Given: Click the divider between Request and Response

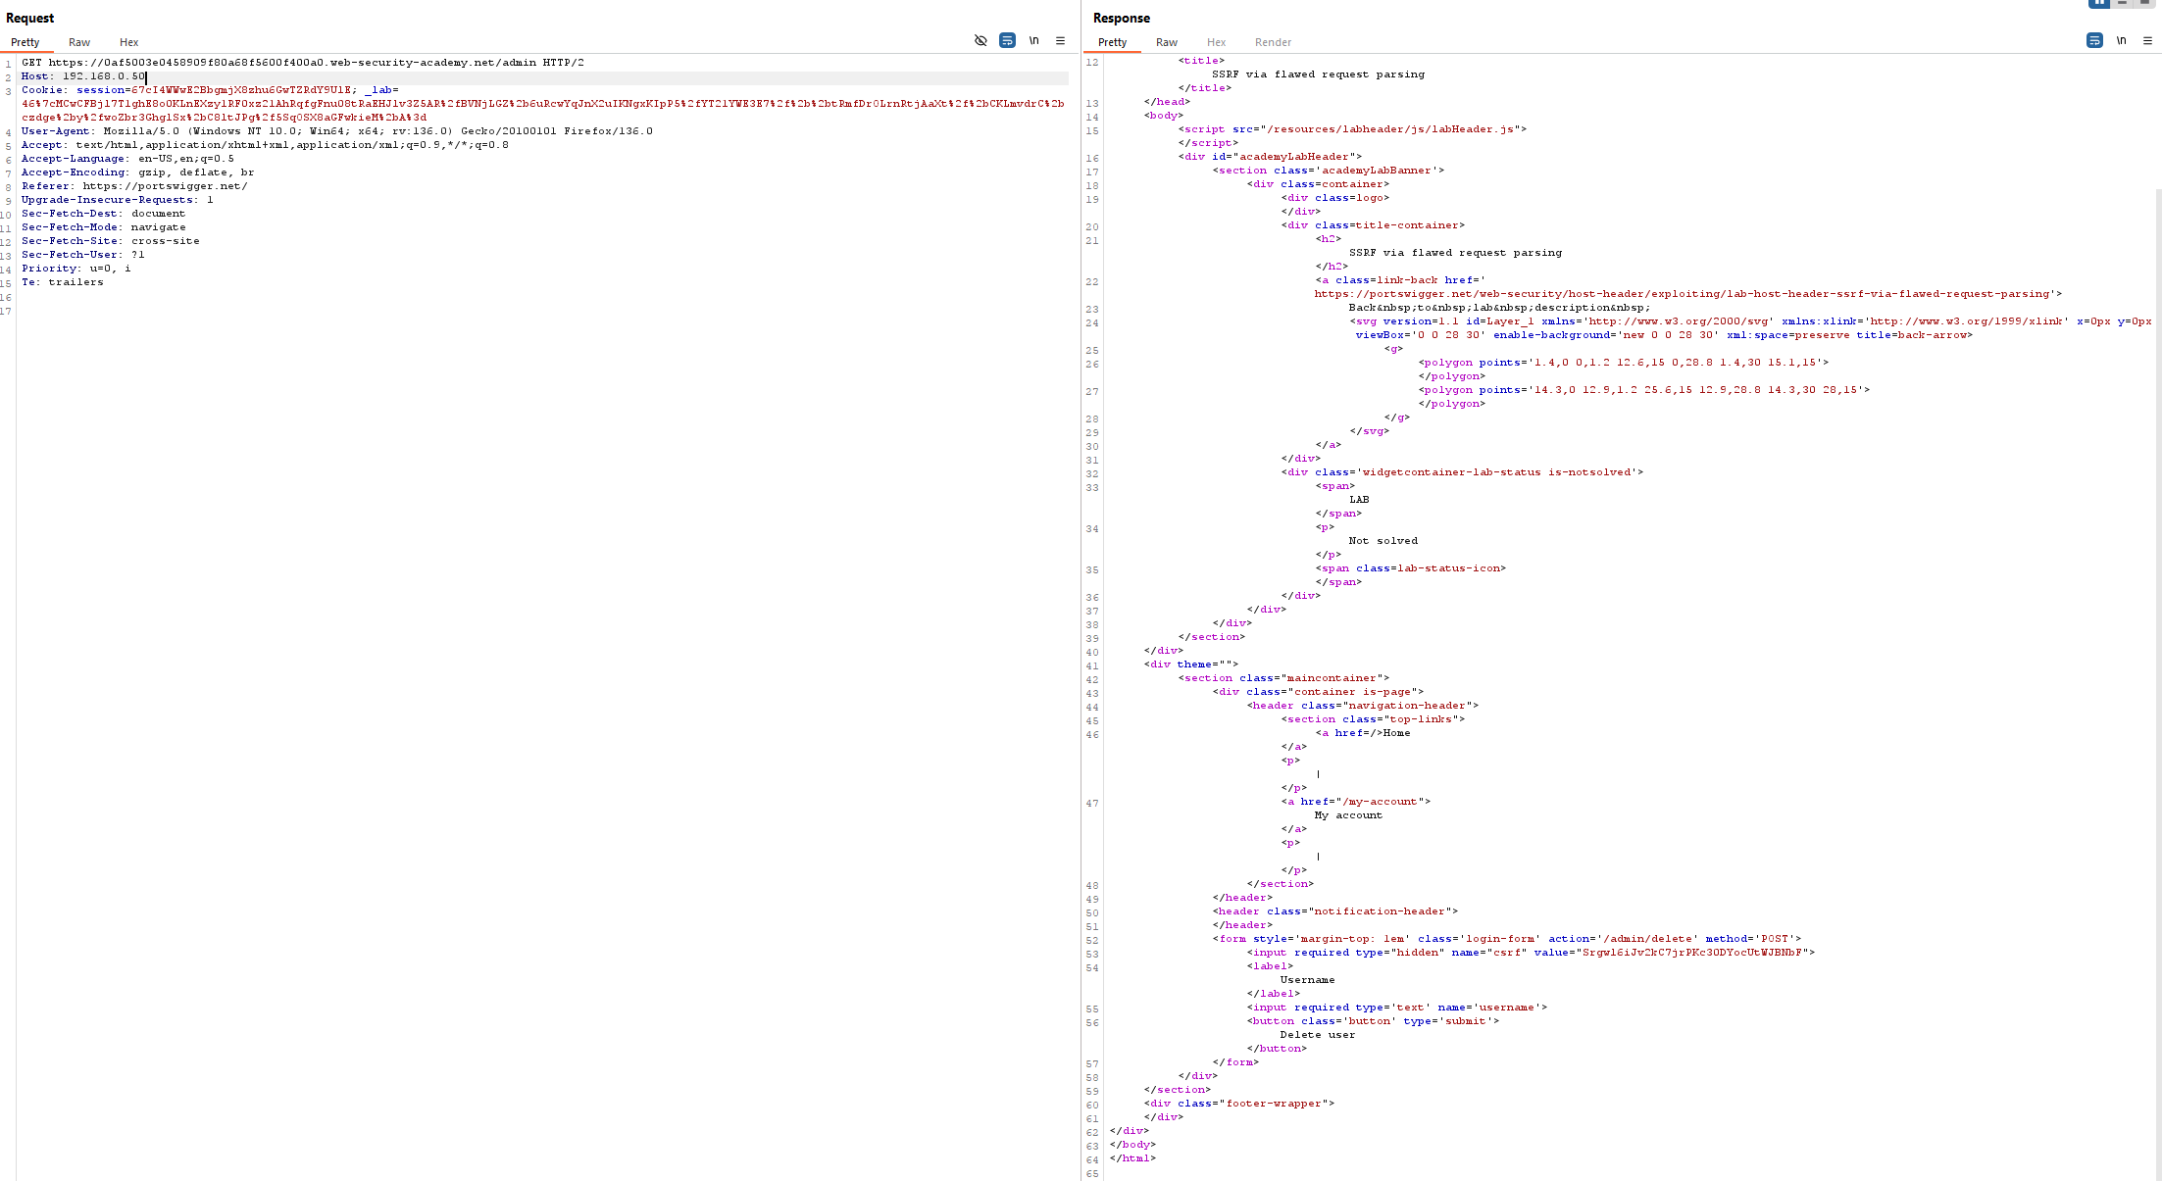Looking at the screenshot, I should 1081,588.
